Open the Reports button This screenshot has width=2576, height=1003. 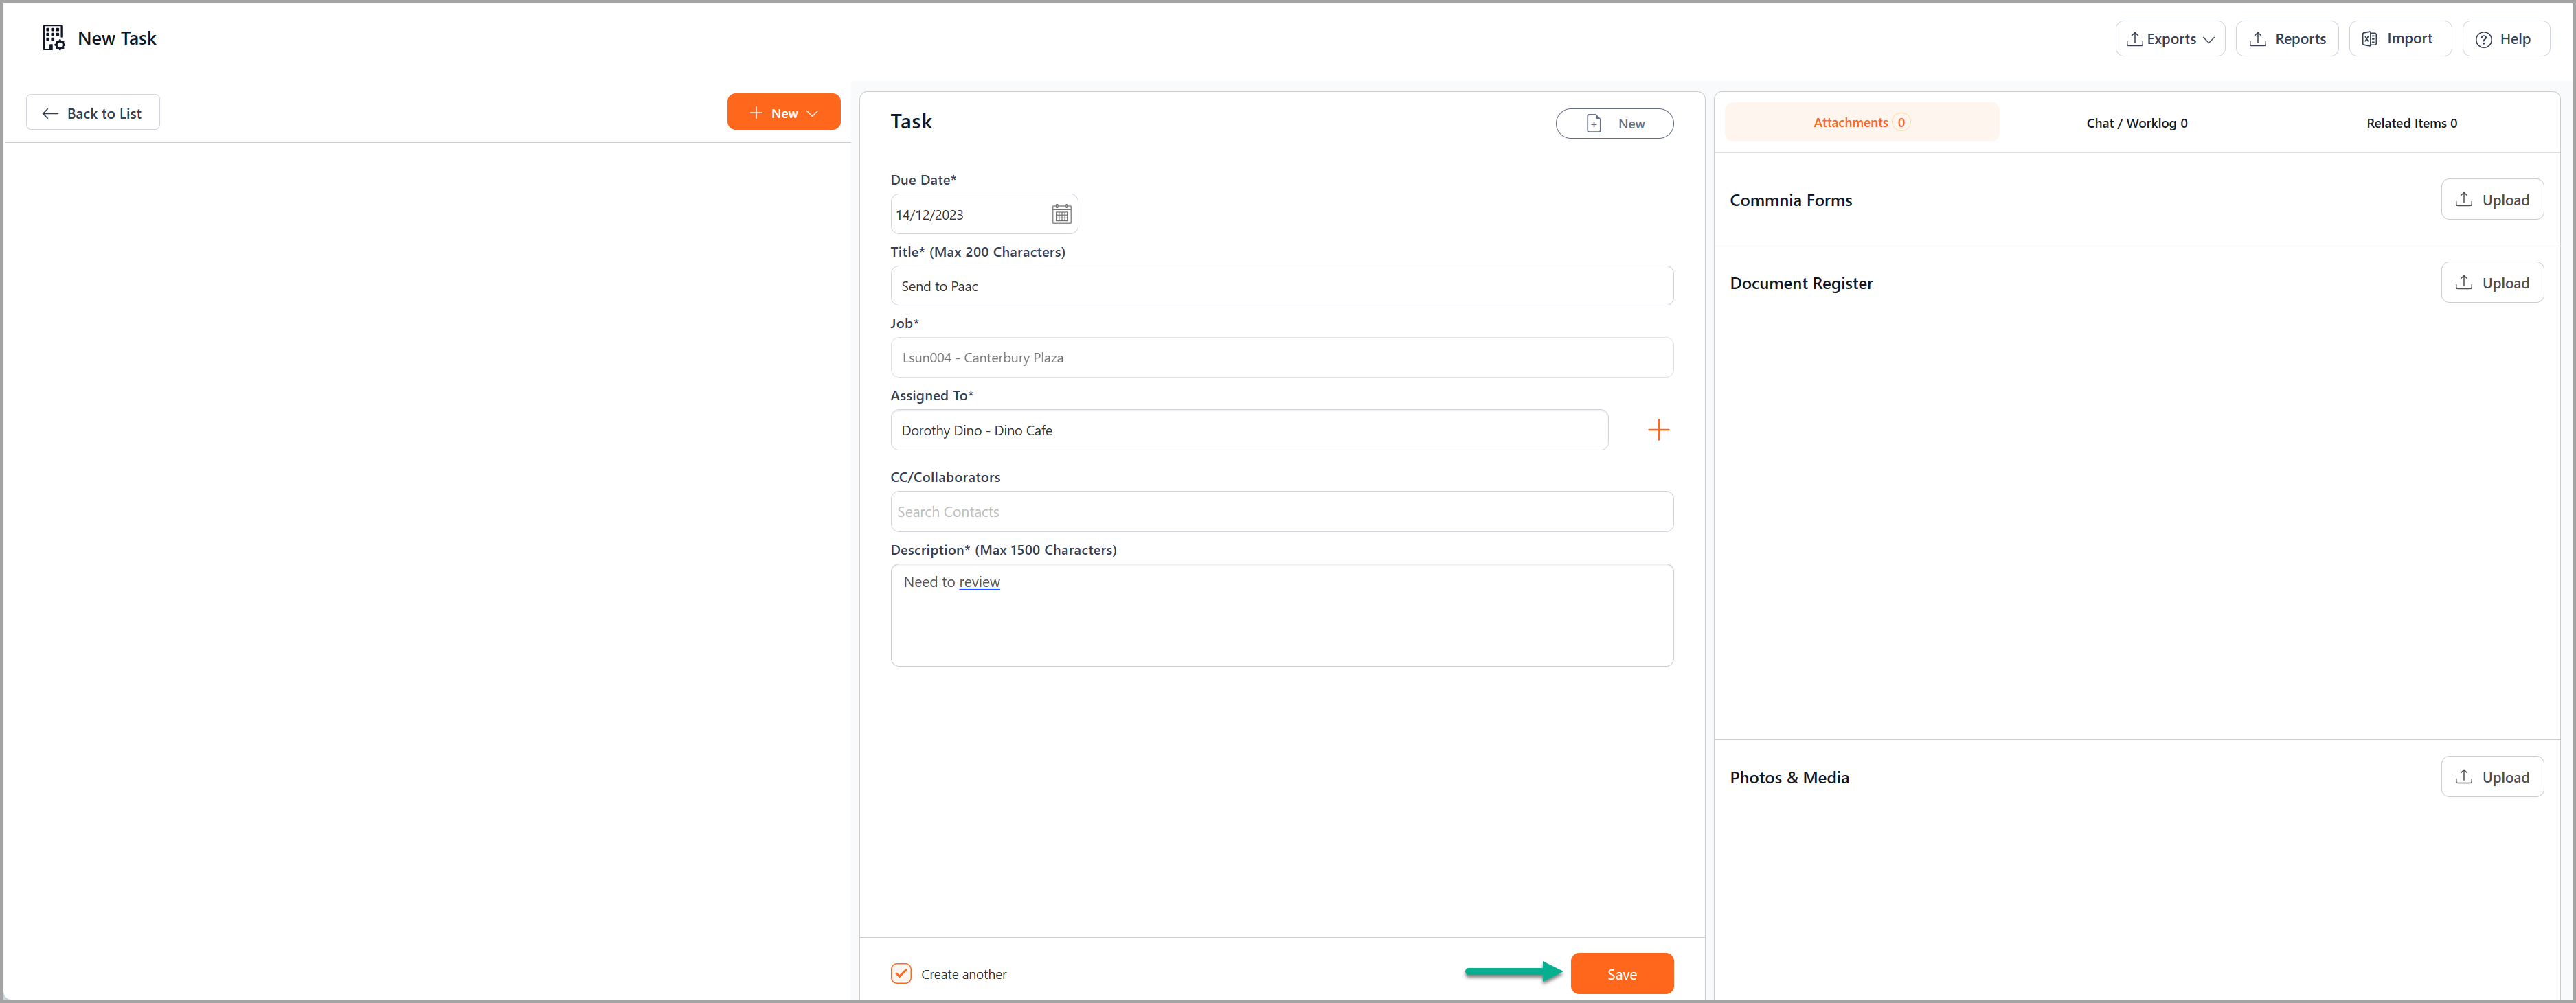click(2286, 39)
